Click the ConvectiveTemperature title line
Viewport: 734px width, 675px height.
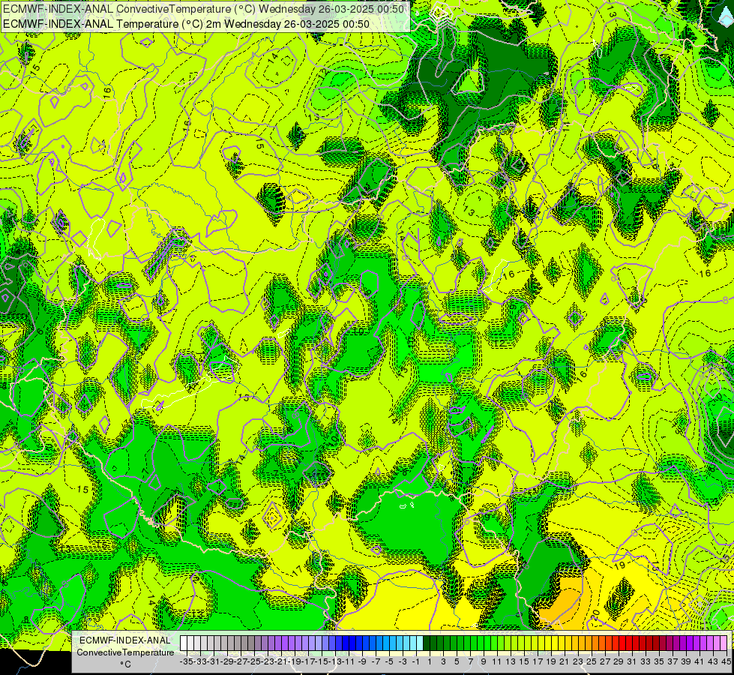[x=203, y=9]
